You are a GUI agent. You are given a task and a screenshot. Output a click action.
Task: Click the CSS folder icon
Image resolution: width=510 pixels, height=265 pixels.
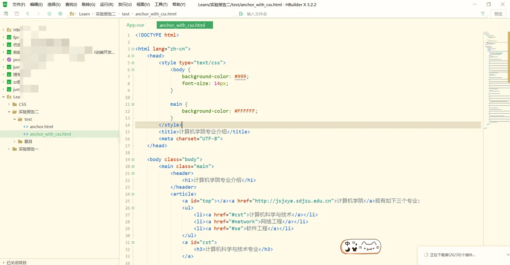tap(15, 104)
